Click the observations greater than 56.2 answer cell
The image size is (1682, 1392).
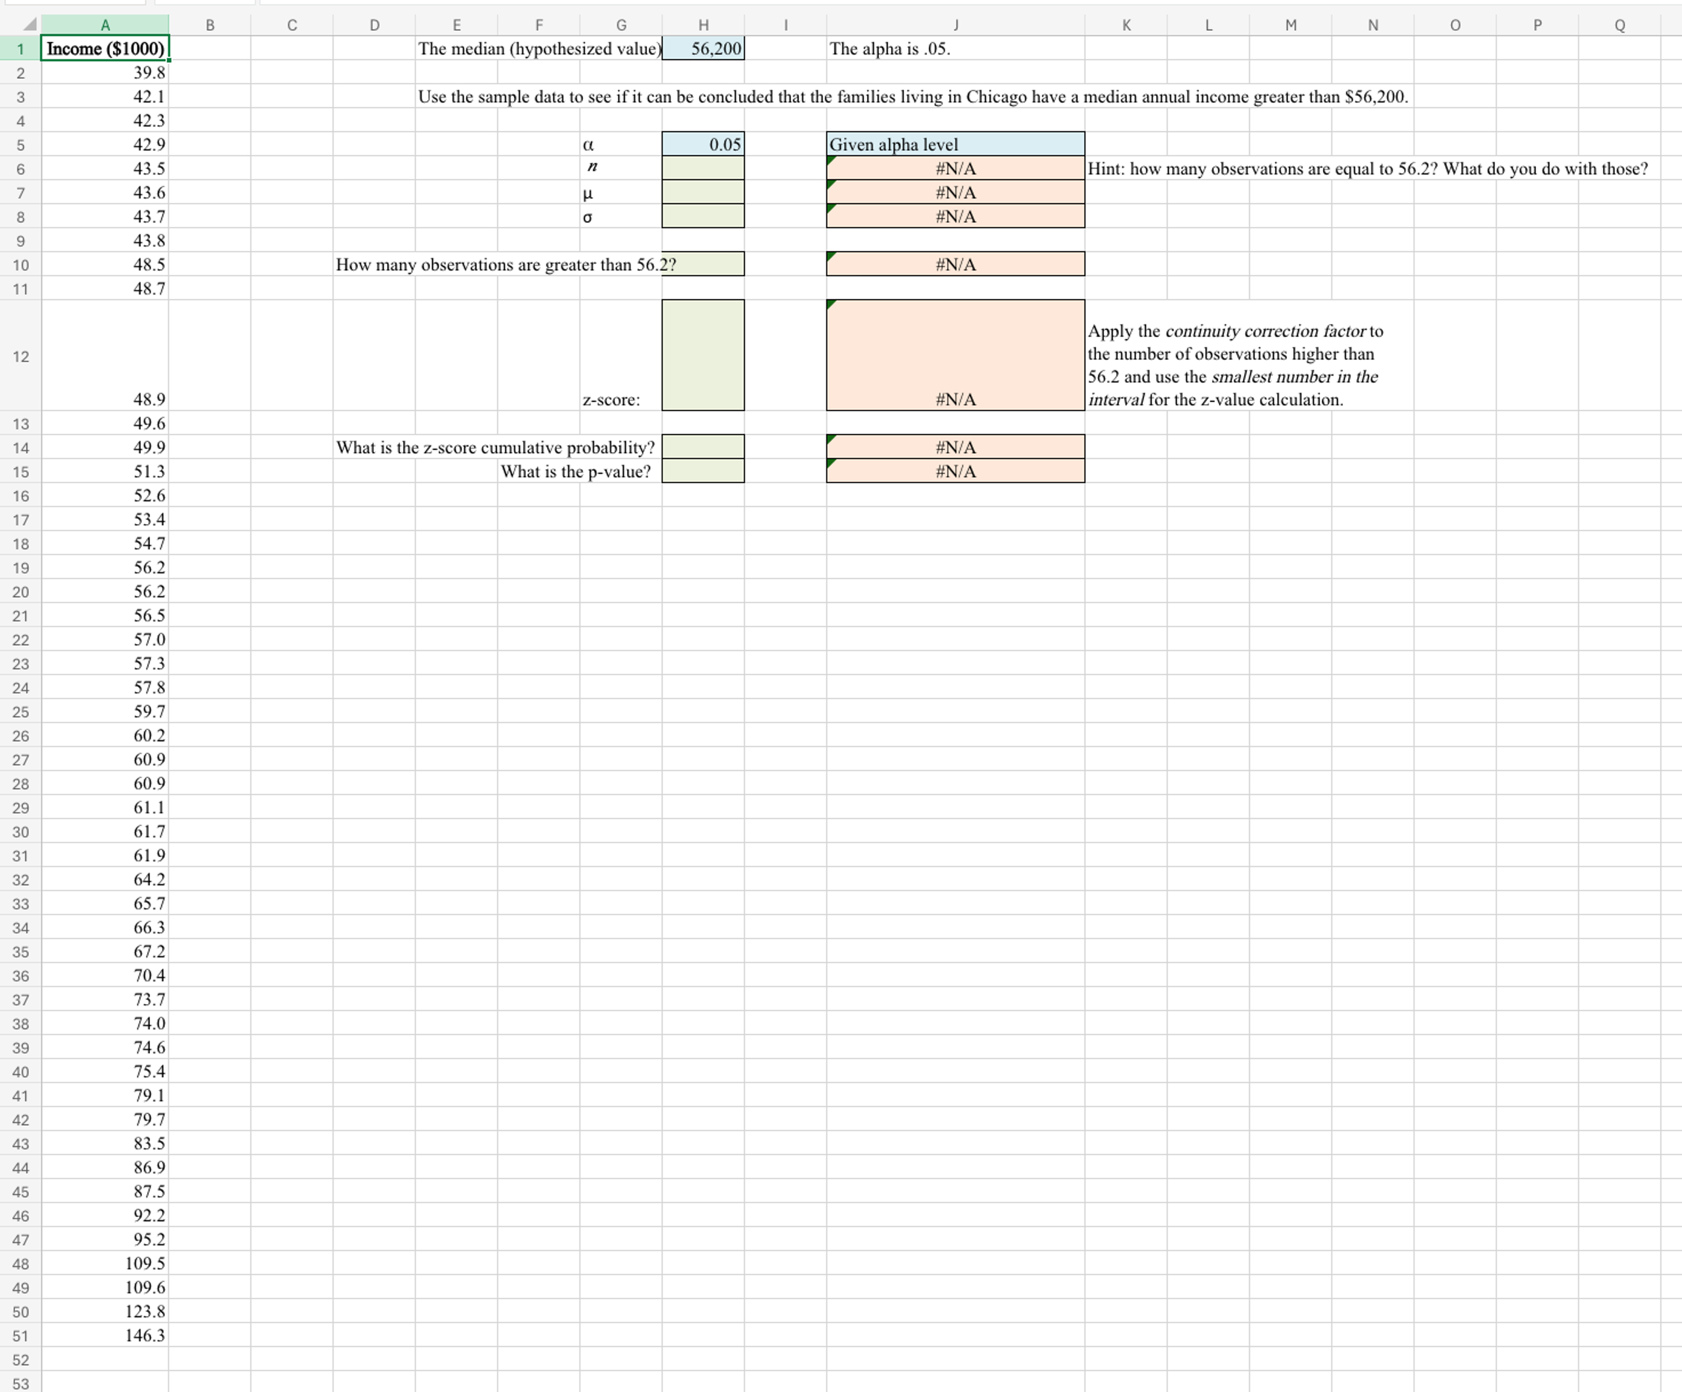[x=703, y=265]
